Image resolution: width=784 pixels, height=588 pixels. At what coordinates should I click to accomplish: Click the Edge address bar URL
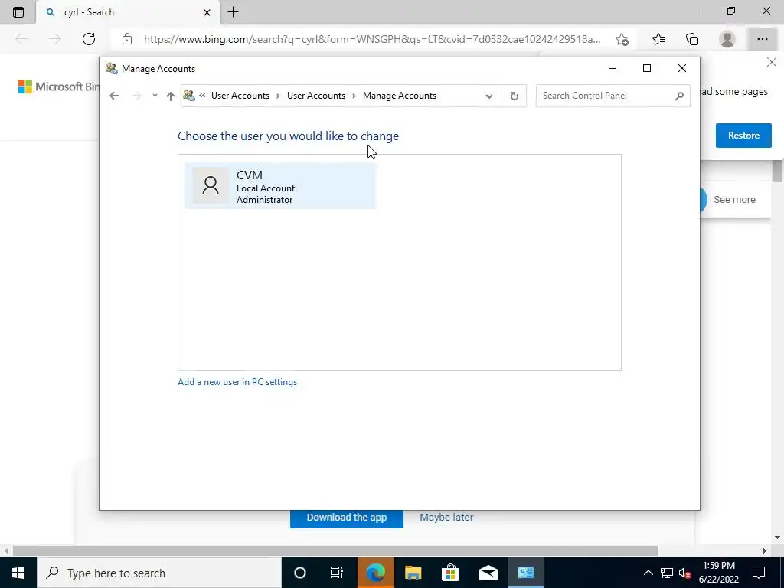point(372,39)
